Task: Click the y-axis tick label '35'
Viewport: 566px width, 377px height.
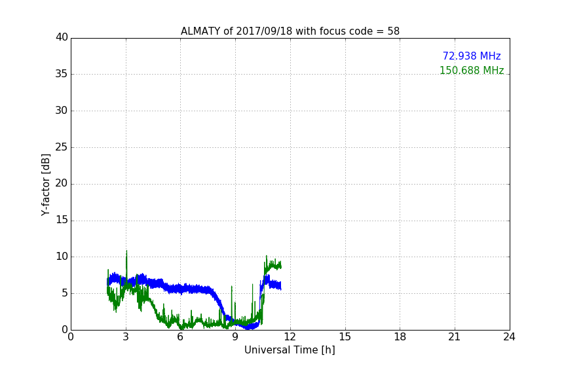Action: tap(62, 74)
